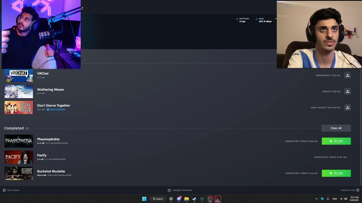Play Phasmophobia
This screenshot has width=362, height=203.
click(336, 141)
